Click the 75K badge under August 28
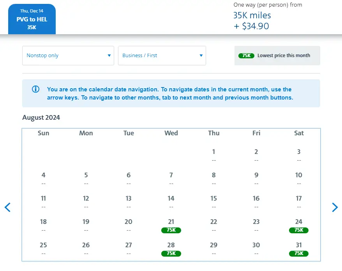 [x=171, y=254]
